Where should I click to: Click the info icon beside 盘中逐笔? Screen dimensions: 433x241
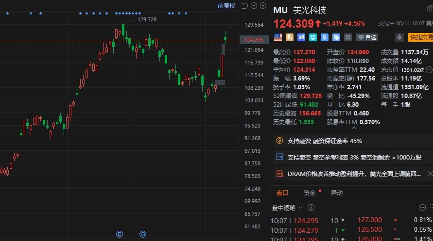(x=311, y=208)
